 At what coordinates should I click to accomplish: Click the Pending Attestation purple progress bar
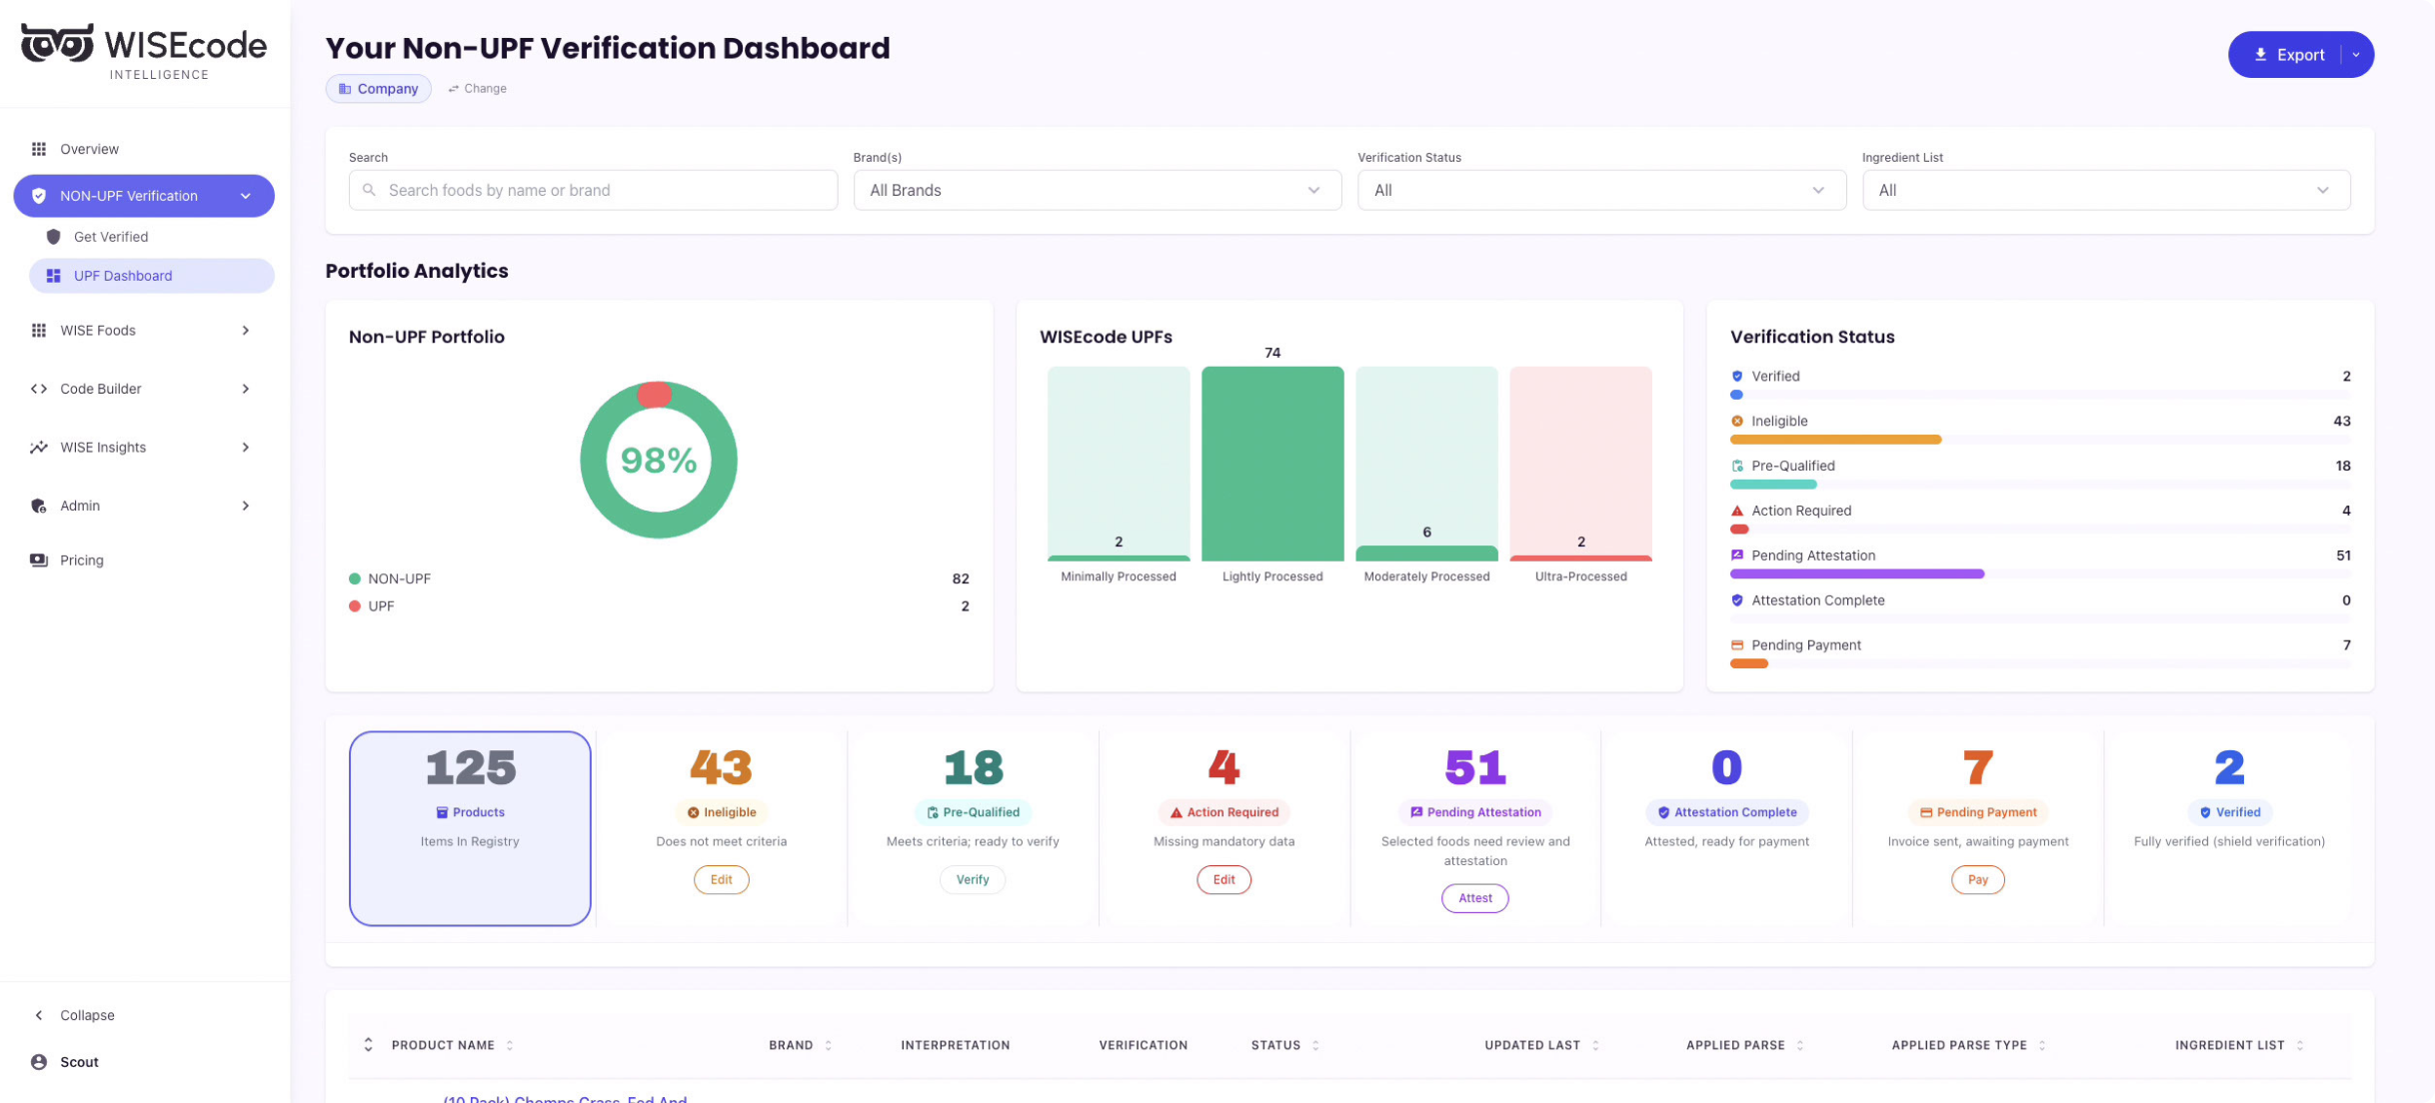pyautogui.click(x=1856, y=574)
